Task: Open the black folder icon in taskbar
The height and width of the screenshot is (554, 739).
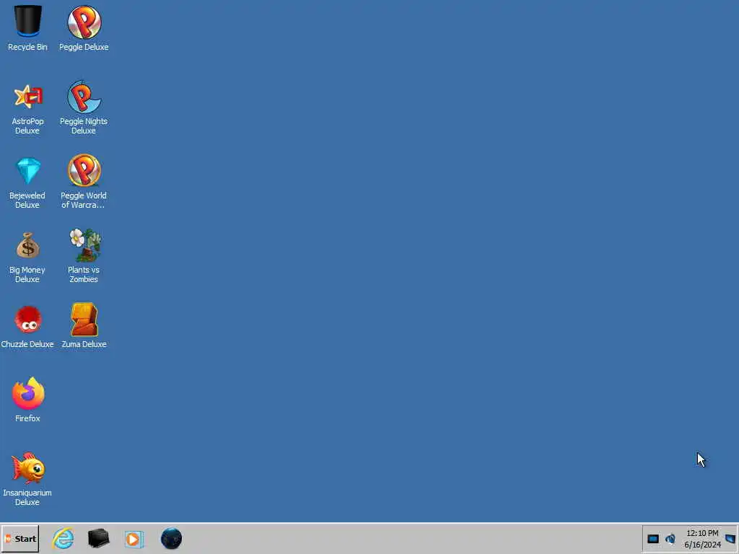Action: [98, 538]
